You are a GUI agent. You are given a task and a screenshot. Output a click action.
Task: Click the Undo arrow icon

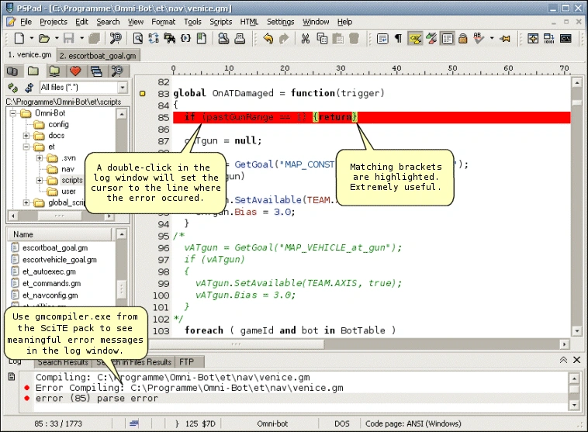point(268,38)
